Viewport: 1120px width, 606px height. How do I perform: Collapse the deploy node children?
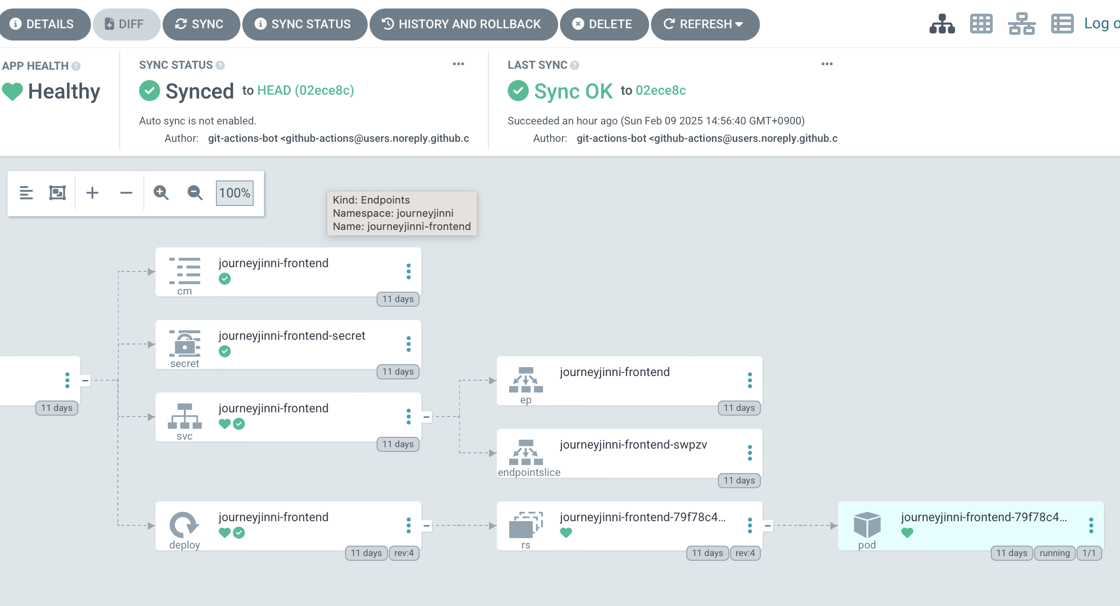tap(427, 525)
